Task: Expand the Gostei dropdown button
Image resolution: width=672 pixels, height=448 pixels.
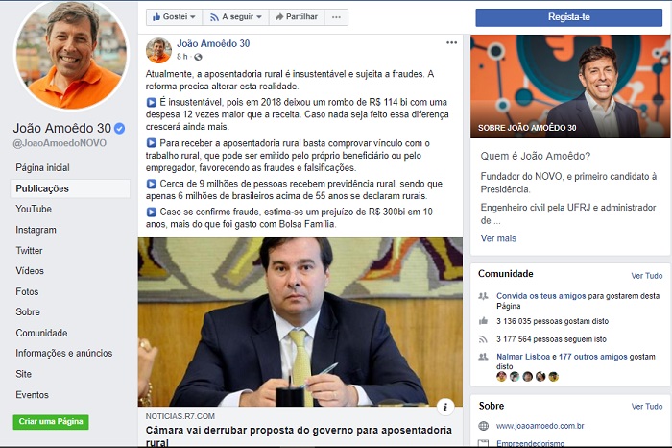Action: pyautogui.click(x=174, y=17)
